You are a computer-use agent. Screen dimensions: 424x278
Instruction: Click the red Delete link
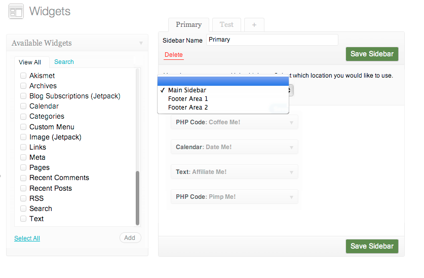tap(173, 55)
